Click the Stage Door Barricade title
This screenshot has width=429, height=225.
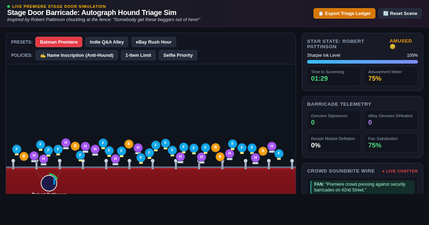(92, 12)
